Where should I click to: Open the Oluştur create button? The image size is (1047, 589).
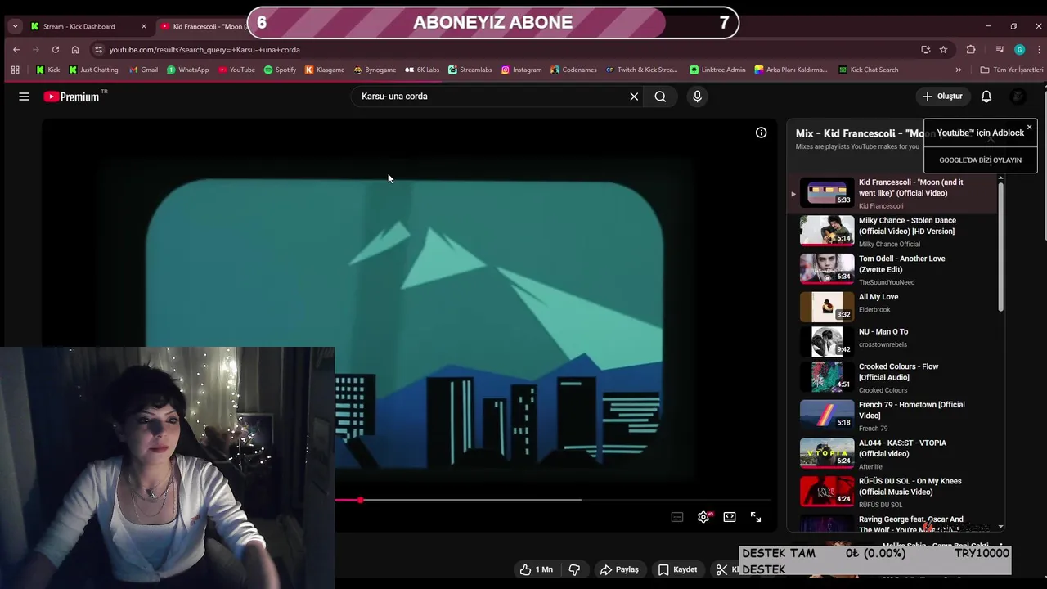pos(942,97)
